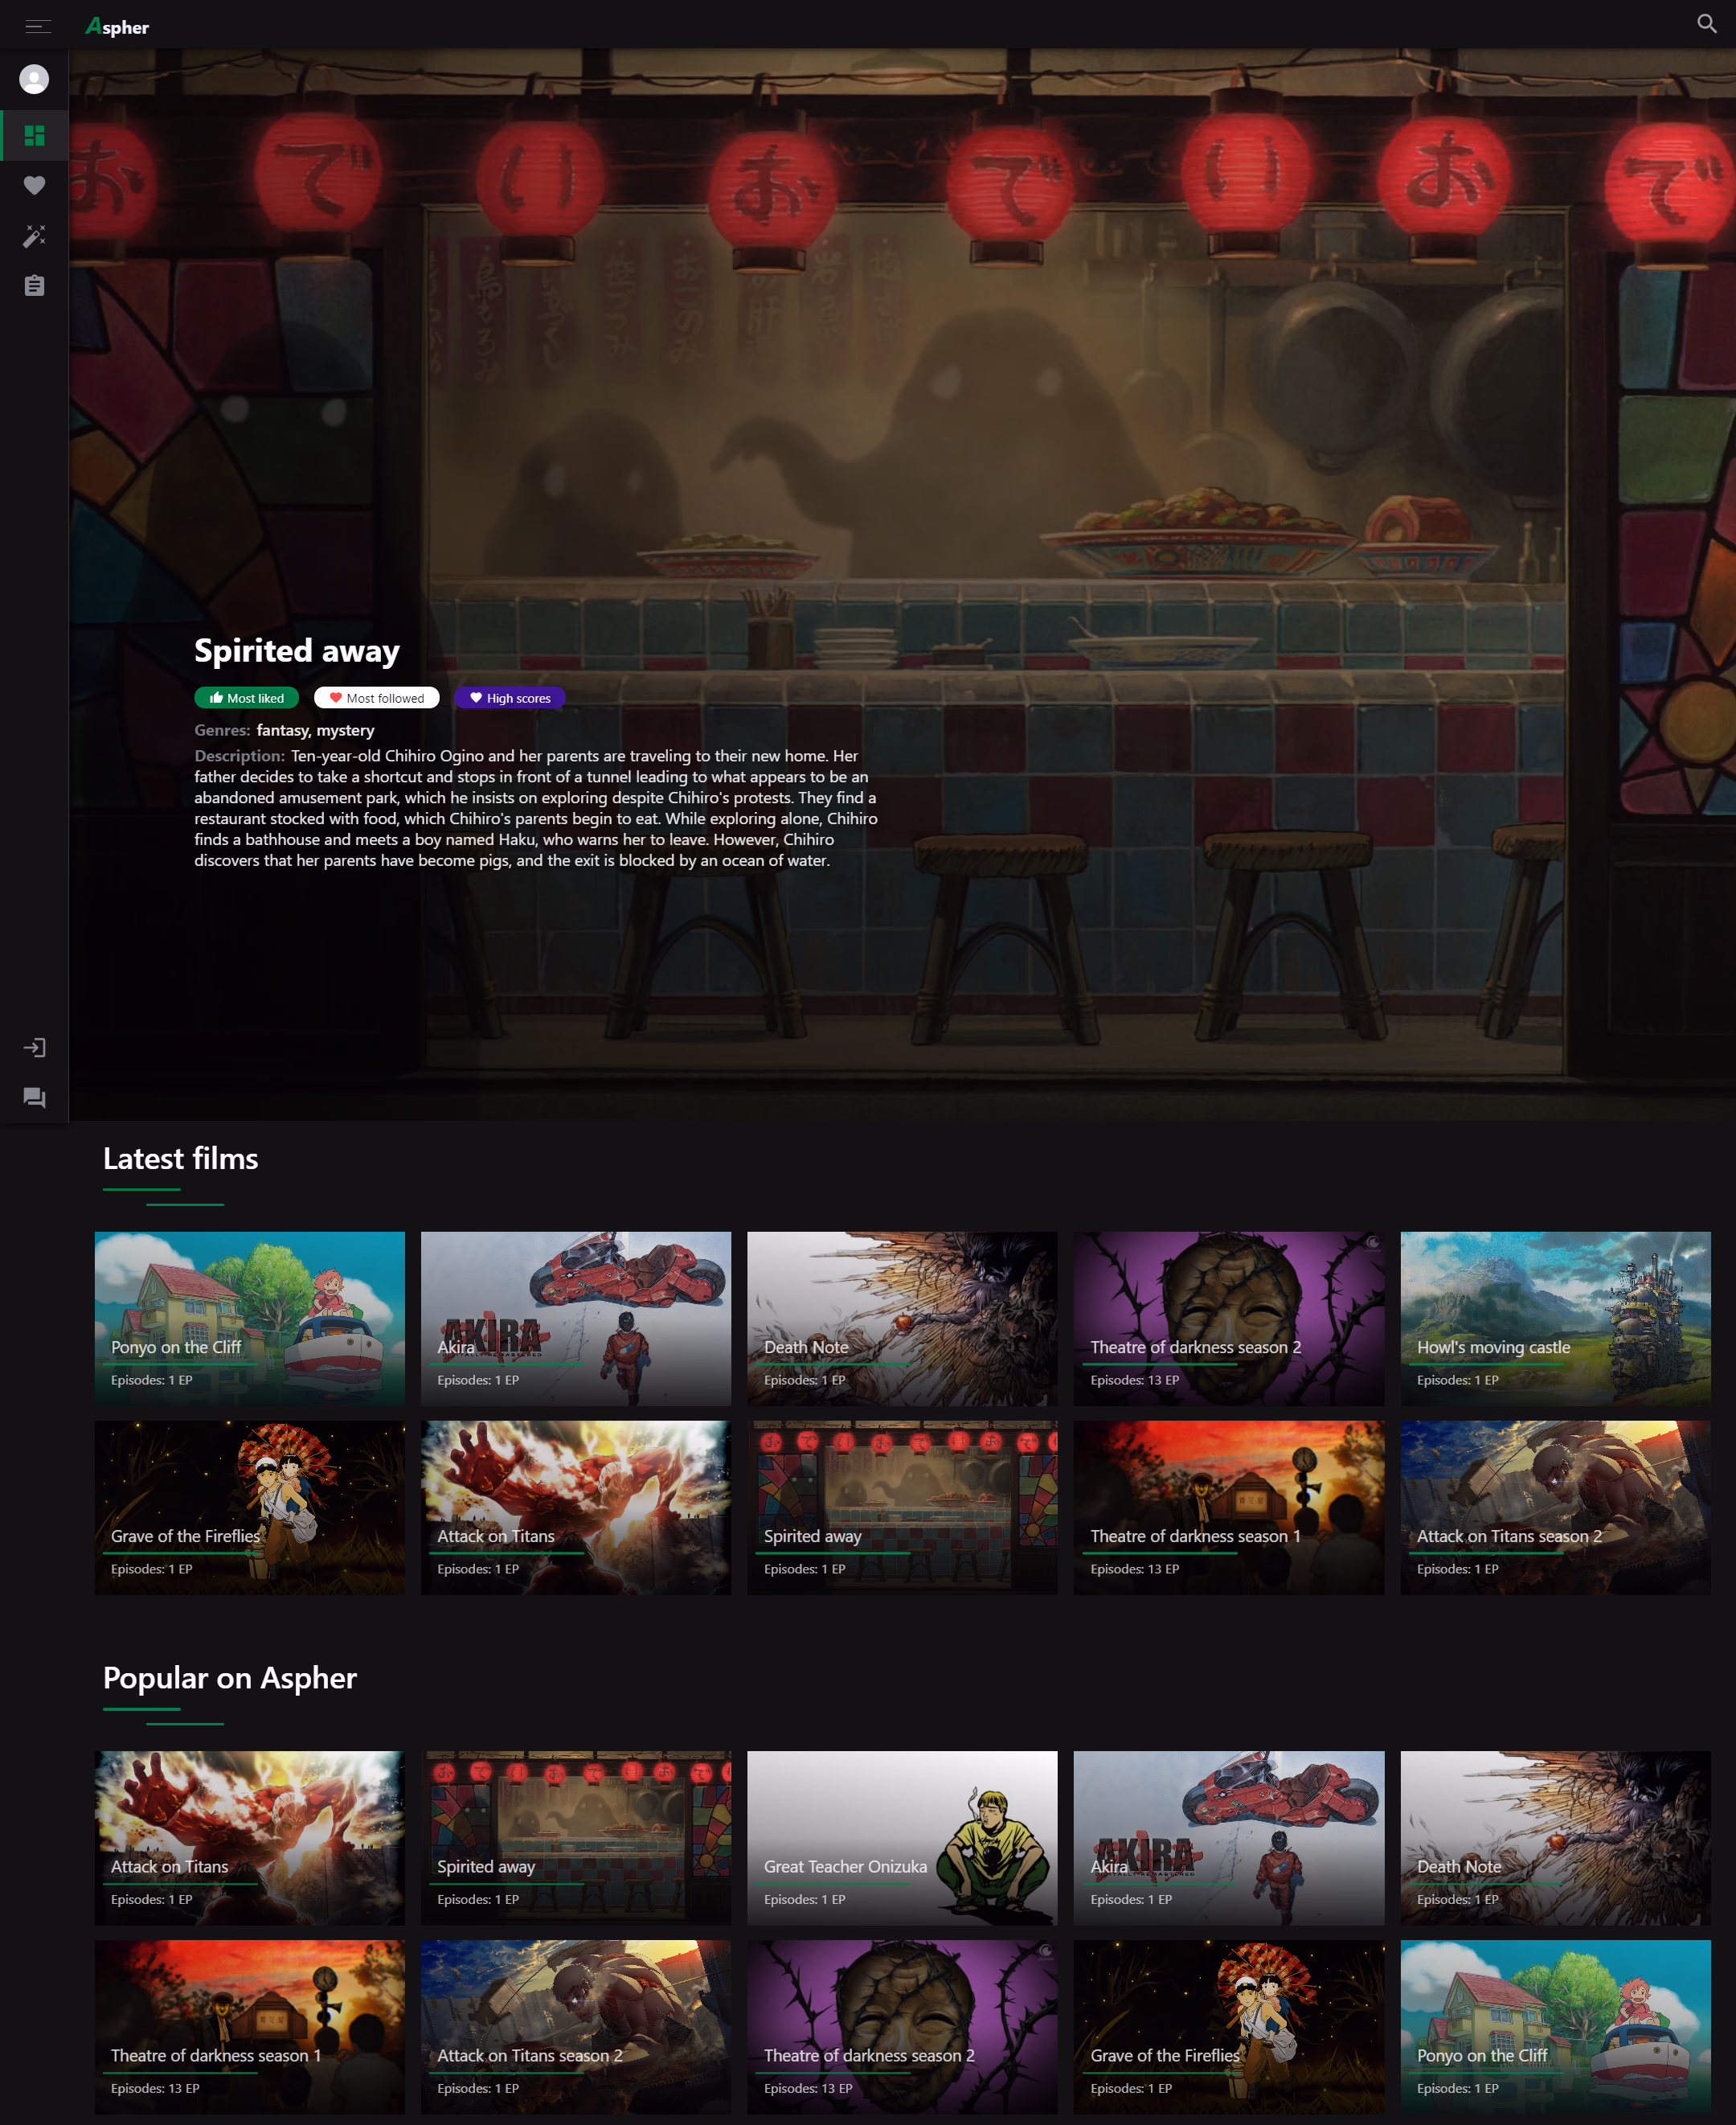Click the Aspher logo
The height and width of the screenshot is (2125, 1736).
118,27
